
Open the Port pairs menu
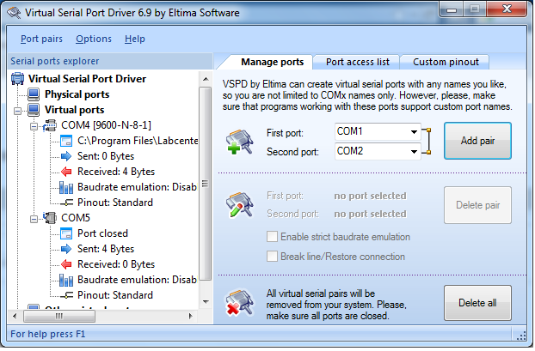41,39
